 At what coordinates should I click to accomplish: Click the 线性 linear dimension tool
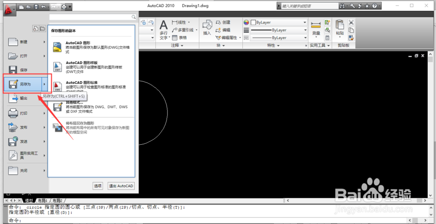(x=179, y=22)
